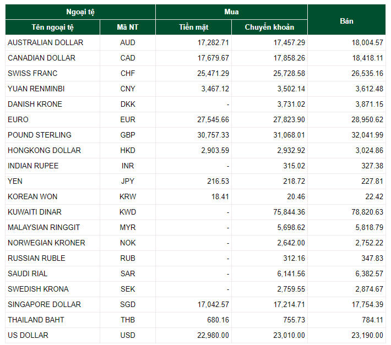Screen dimensions: 391x345
Task: Select the 'Mã NT' subheader
Action: coord(128,28)
